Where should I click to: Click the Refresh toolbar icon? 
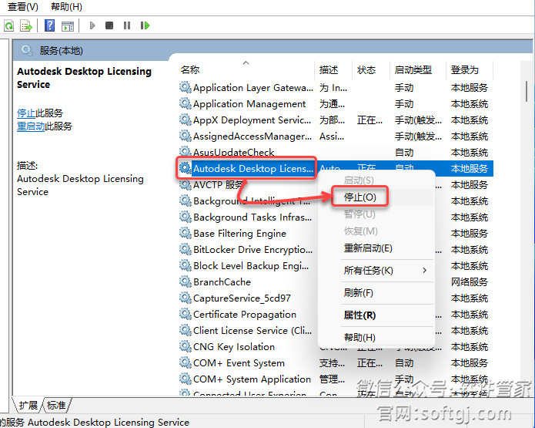(x=9, y=25)
